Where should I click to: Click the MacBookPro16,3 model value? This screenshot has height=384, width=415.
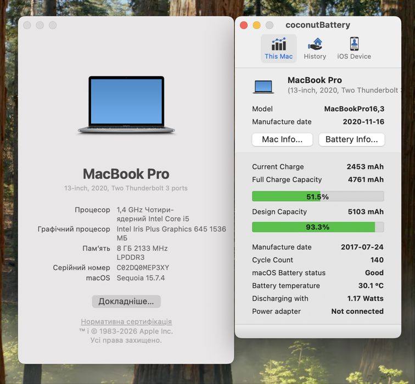[354, 109]
